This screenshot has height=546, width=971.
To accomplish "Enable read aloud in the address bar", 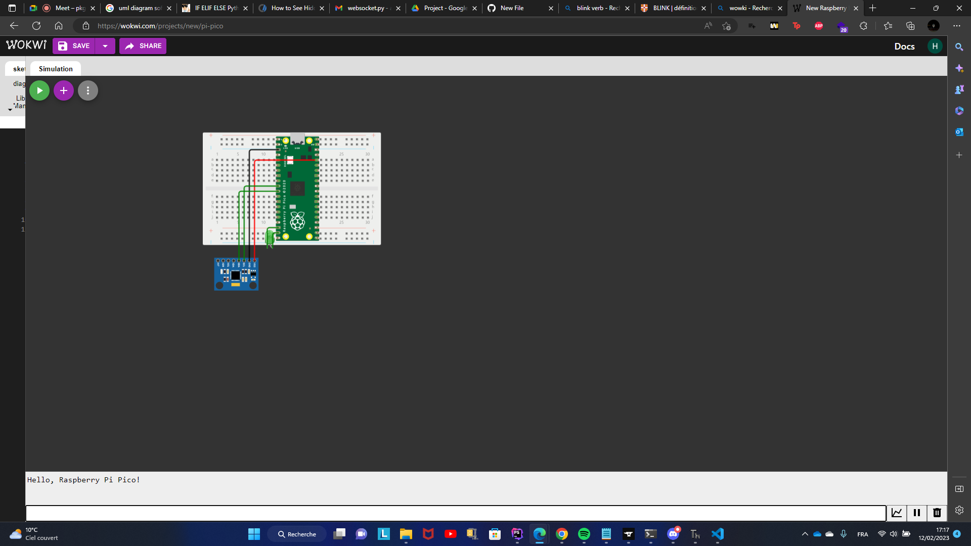I will click(708, 25).
